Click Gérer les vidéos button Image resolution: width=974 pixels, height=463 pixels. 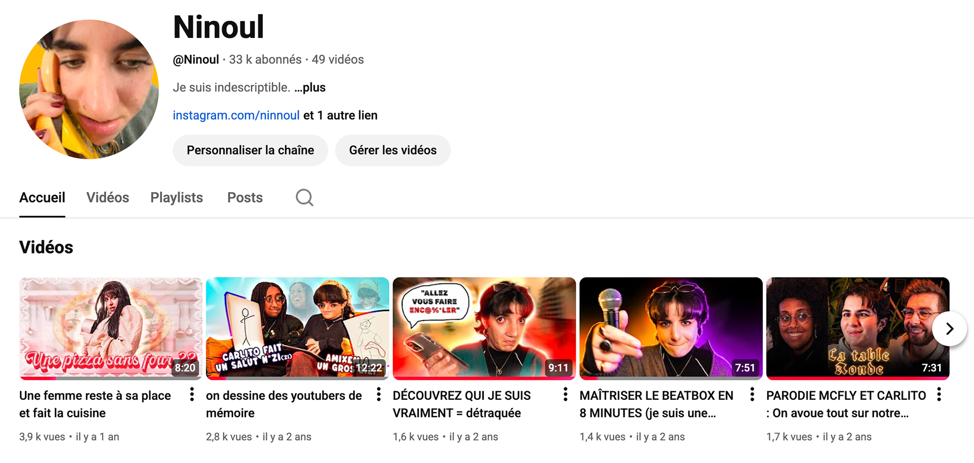(393, 150)
